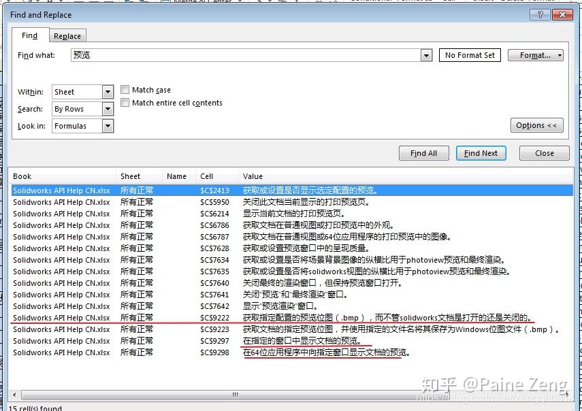Select the result row for cell $C$7634

(x=292, y=260)
